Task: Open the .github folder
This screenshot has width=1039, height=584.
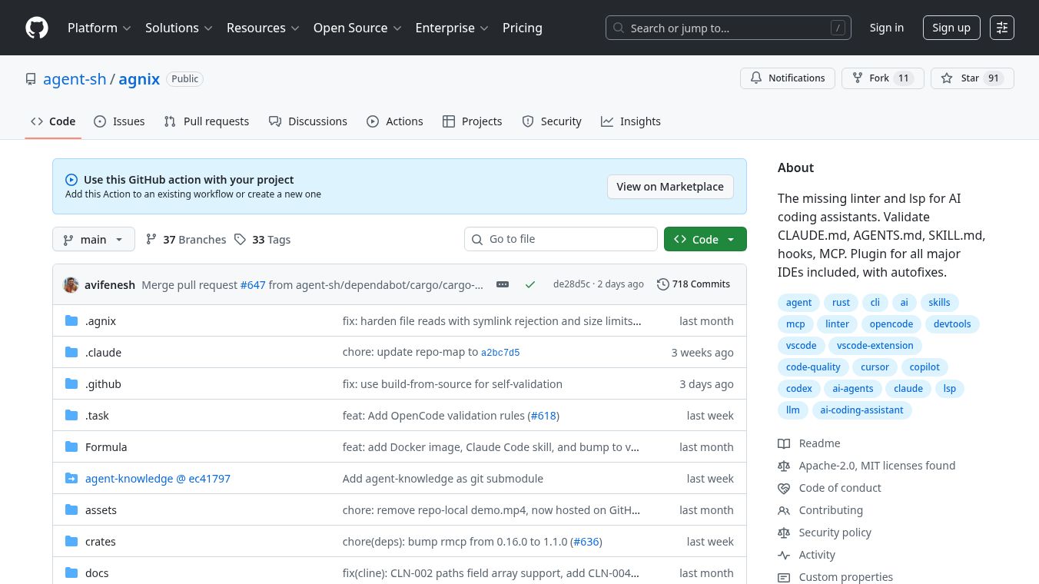Action: pyautogui.click(x=103, y=384)
